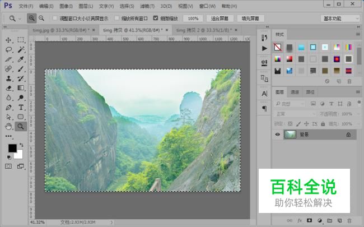Select the Magic Wand tool
Screen dimensions: 364x227
pyautogui.click(x=21, y=49)
